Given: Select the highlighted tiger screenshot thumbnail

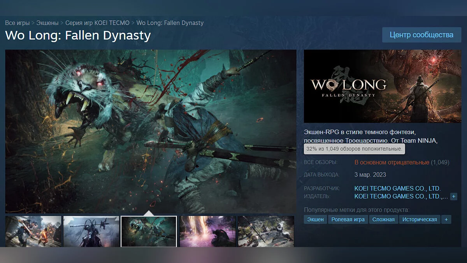Looking at the screenshot, I should [x=149, y=231].
